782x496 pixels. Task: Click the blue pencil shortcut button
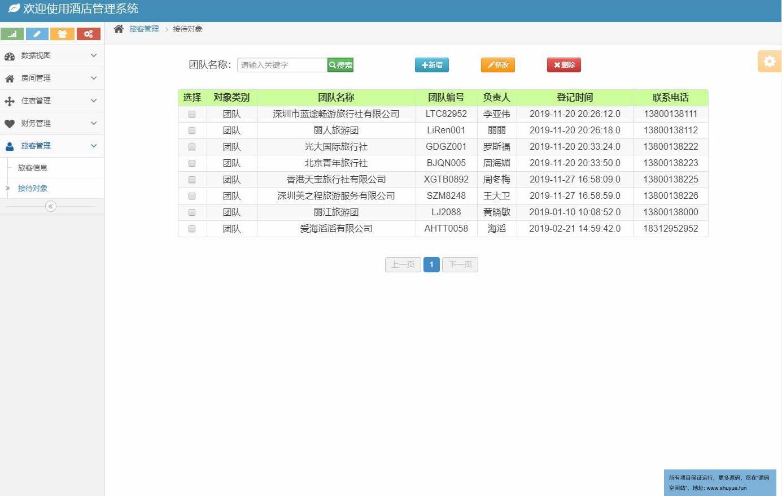[37, 34]
